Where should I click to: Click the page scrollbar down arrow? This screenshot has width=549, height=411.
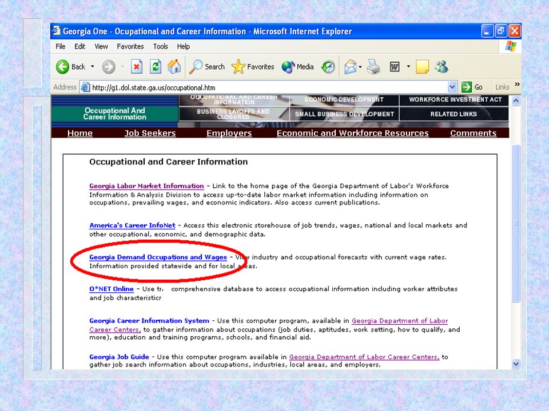pyautogui.click(x=516, y=364)
